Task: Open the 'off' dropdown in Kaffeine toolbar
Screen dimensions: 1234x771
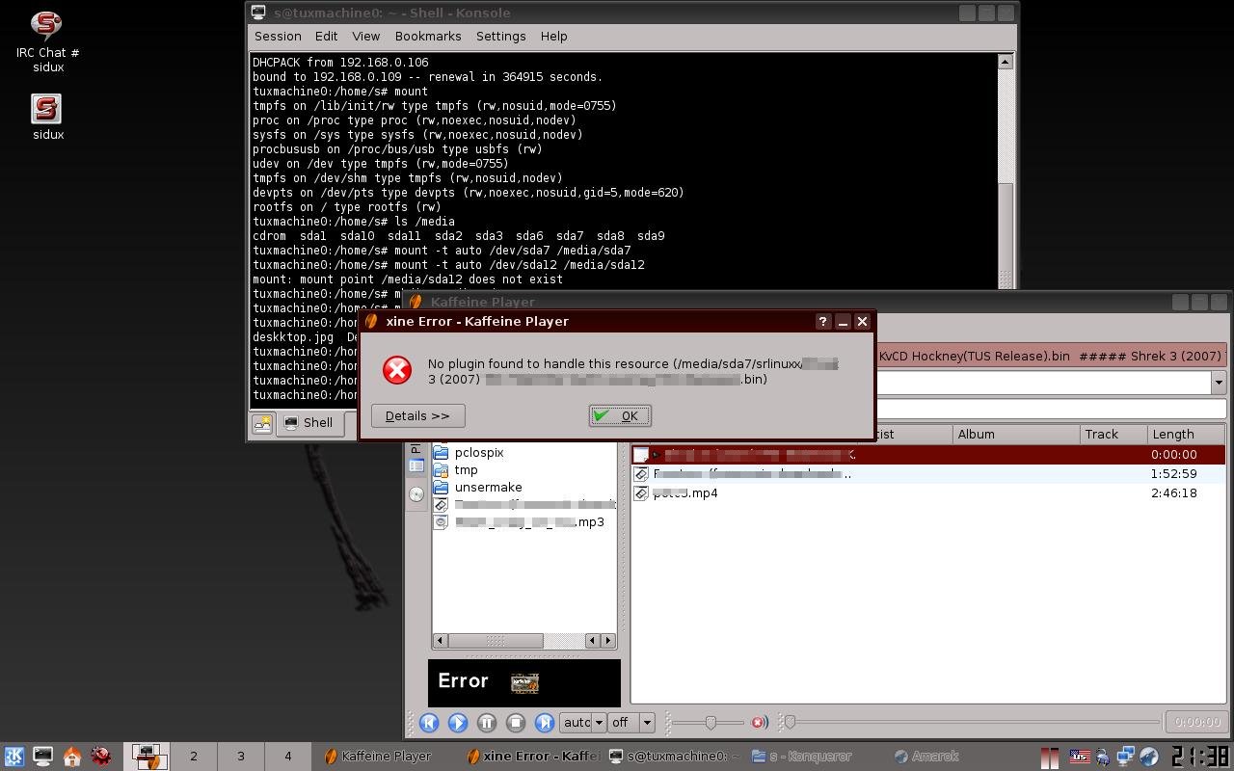Action: pyautogui.click(x=631, y=722)
